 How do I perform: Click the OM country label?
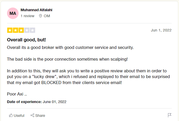47,16
